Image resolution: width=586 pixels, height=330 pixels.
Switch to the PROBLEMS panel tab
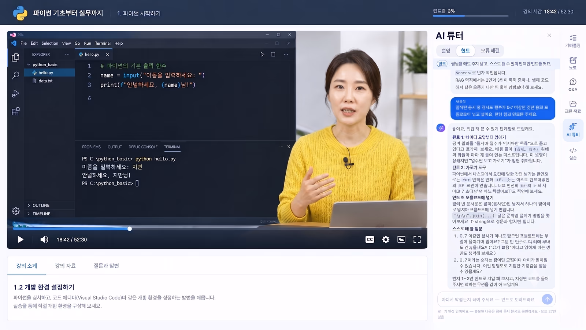pos(91,147)
